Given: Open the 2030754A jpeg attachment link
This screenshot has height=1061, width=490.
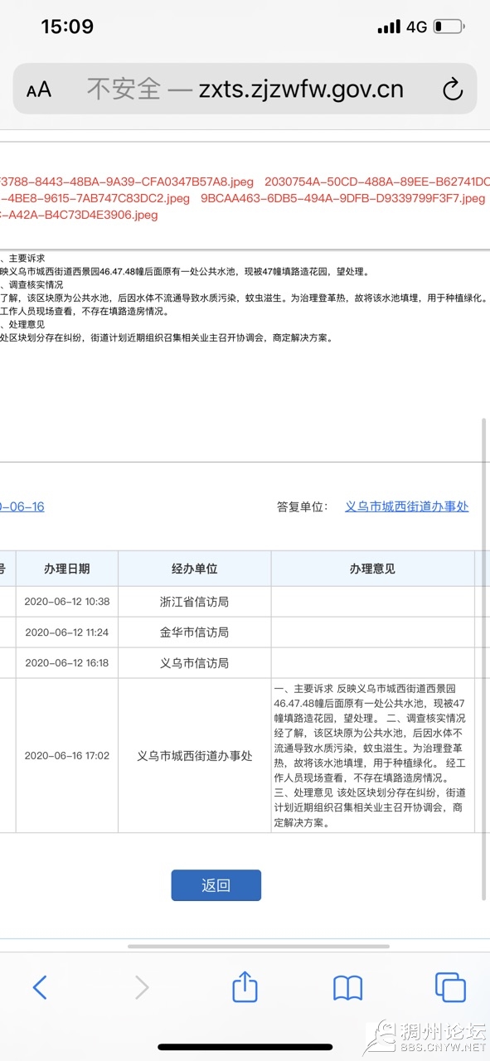Looking at the screenshot, I should [x=377, y=181].
